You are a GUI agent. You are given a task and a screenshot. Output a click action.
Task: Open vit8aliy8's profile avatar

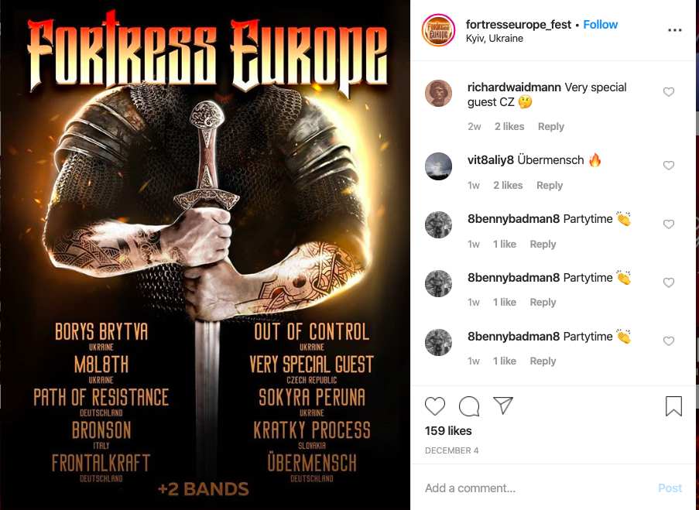click(x=438, y=166)
